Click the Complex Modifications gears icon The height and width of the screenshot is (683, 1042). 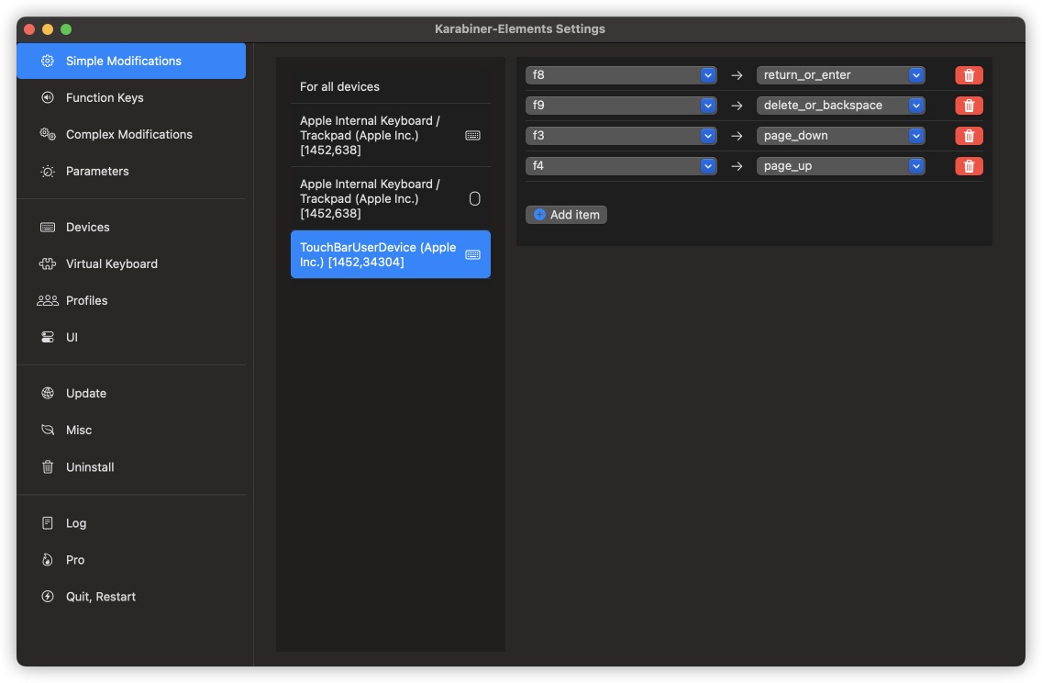pyautogui.click(x=48, y=134)
